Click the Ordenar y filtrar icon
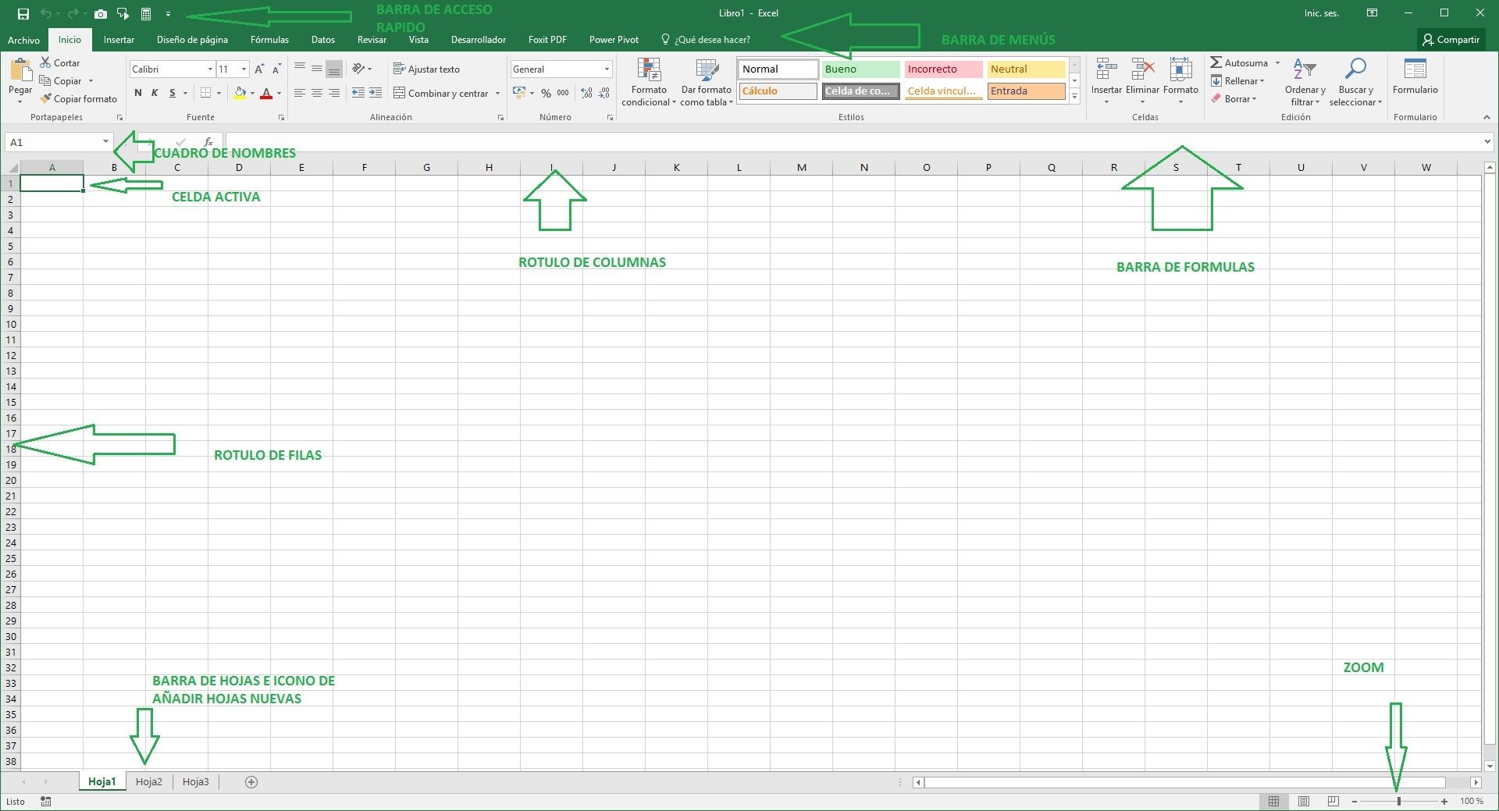Image resolution: width=1499 pixels, height=811 pixels. click(1304, 70)
